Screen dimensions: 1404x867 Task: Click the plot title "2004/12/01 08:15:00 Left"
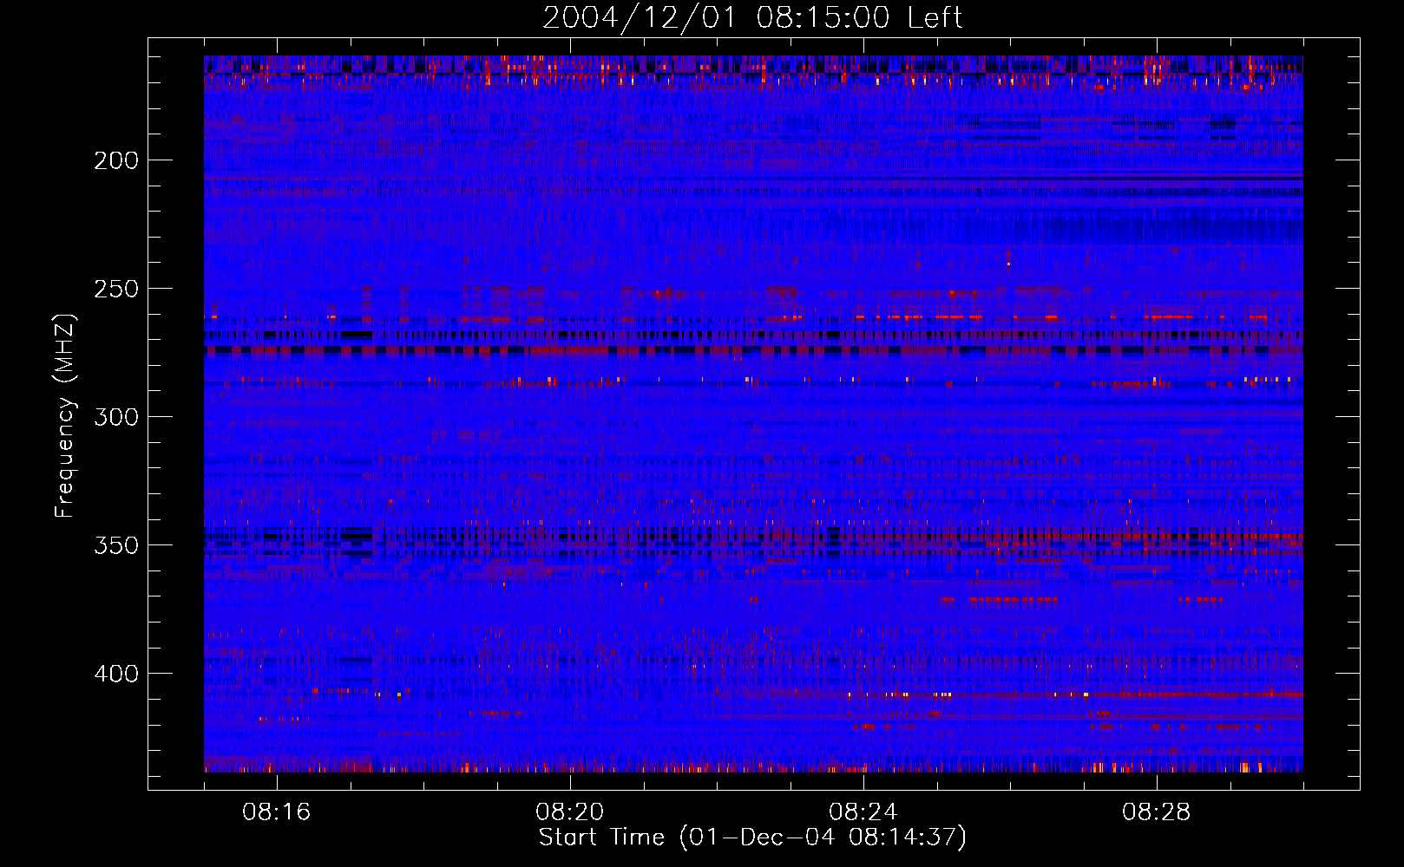click(x=752, y=17)
